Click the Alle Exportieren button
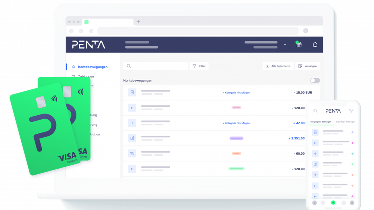The height and width of the screenshot is (210, 374). (278, 66)
